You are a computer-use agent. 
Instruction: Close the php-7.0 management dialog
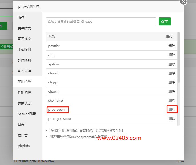coord(183,2)
